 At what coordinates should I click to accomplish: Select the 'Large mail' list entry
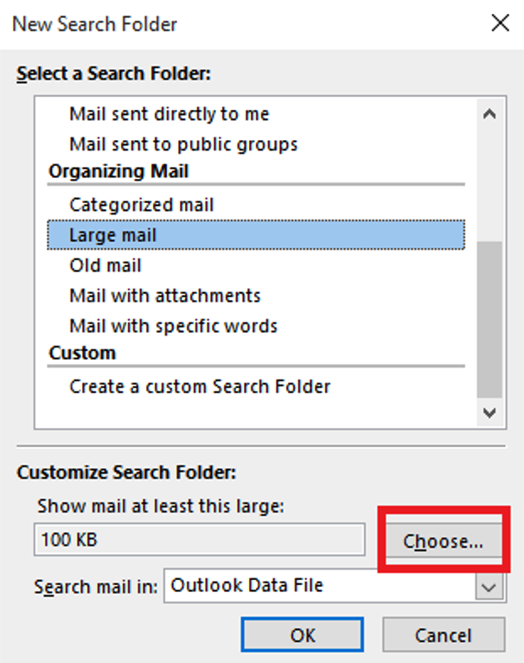(256, 234)
